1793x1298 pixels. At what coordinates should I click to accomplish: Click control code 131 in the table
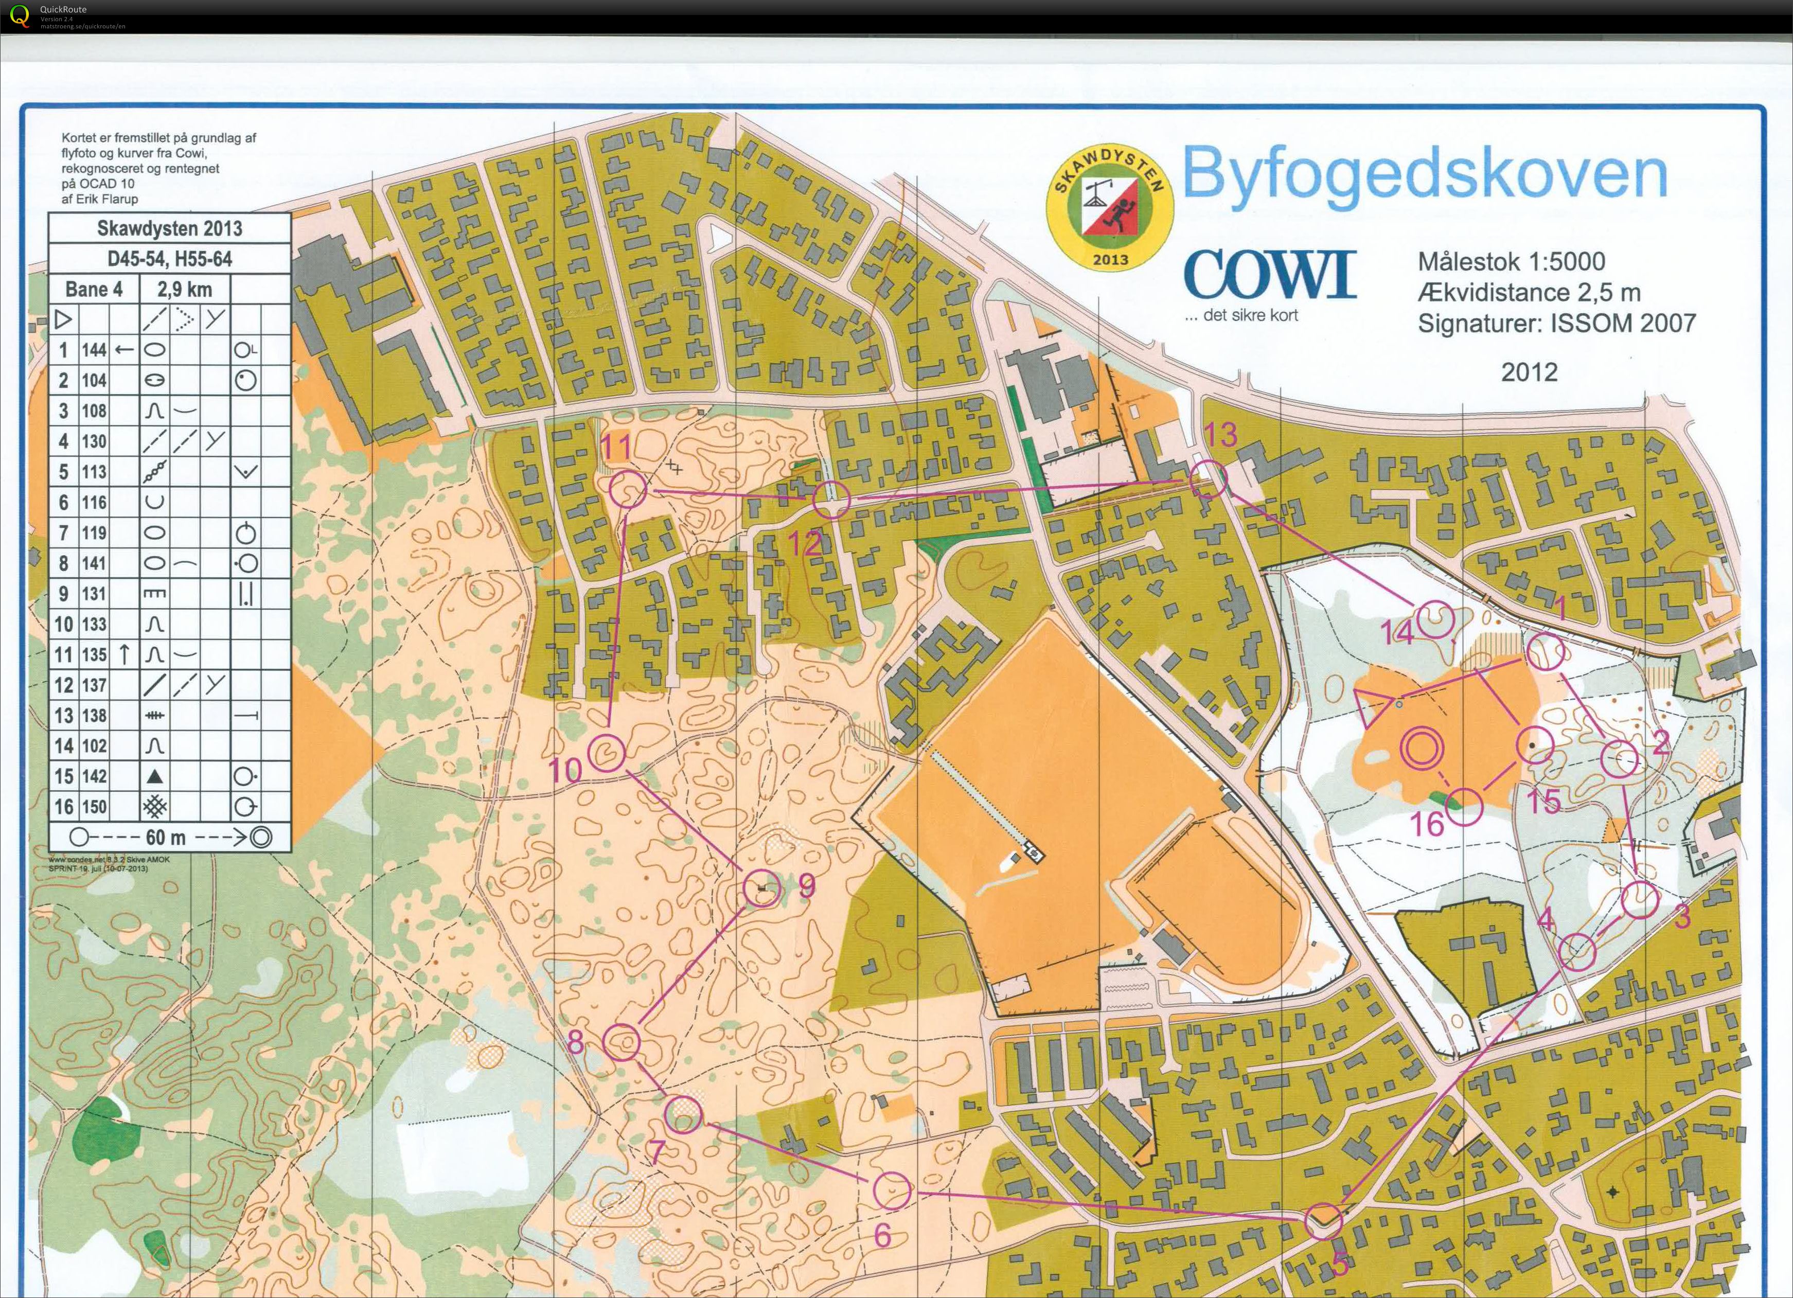click(x=94, y=594)
